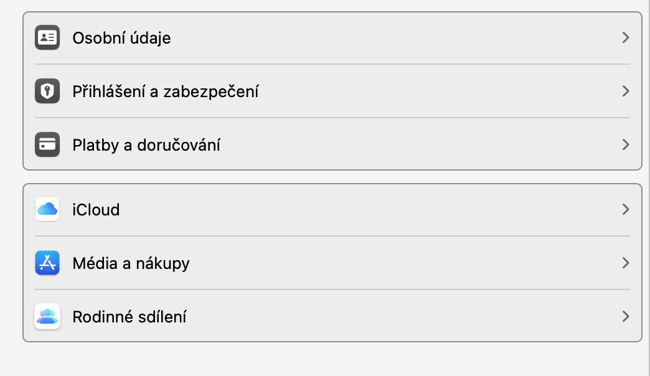The image size is (650, 376).
Task: Open Platby a doručování by its label
Action: click(146, 145)
